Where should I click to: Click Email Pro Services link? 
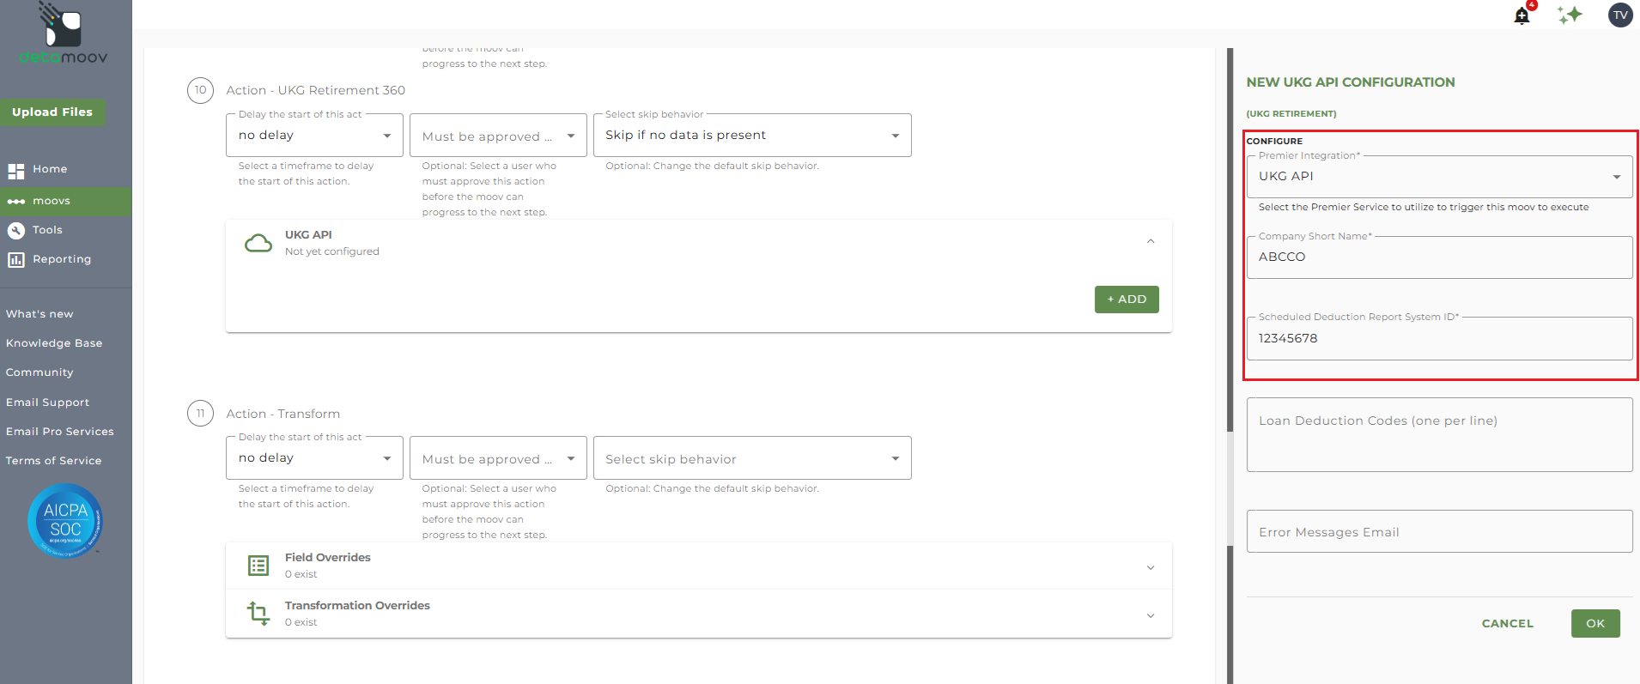point(60,432)
